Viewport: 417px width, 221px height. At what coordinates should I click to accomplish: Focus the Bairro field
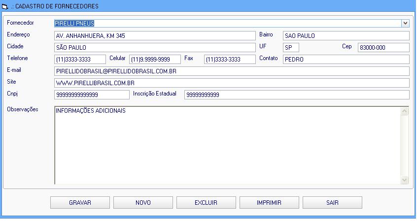pos(346,35)
